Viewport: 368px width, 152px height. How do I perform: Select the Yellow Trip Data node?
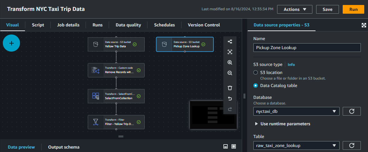pyautogui.click(x=116, y=44)
